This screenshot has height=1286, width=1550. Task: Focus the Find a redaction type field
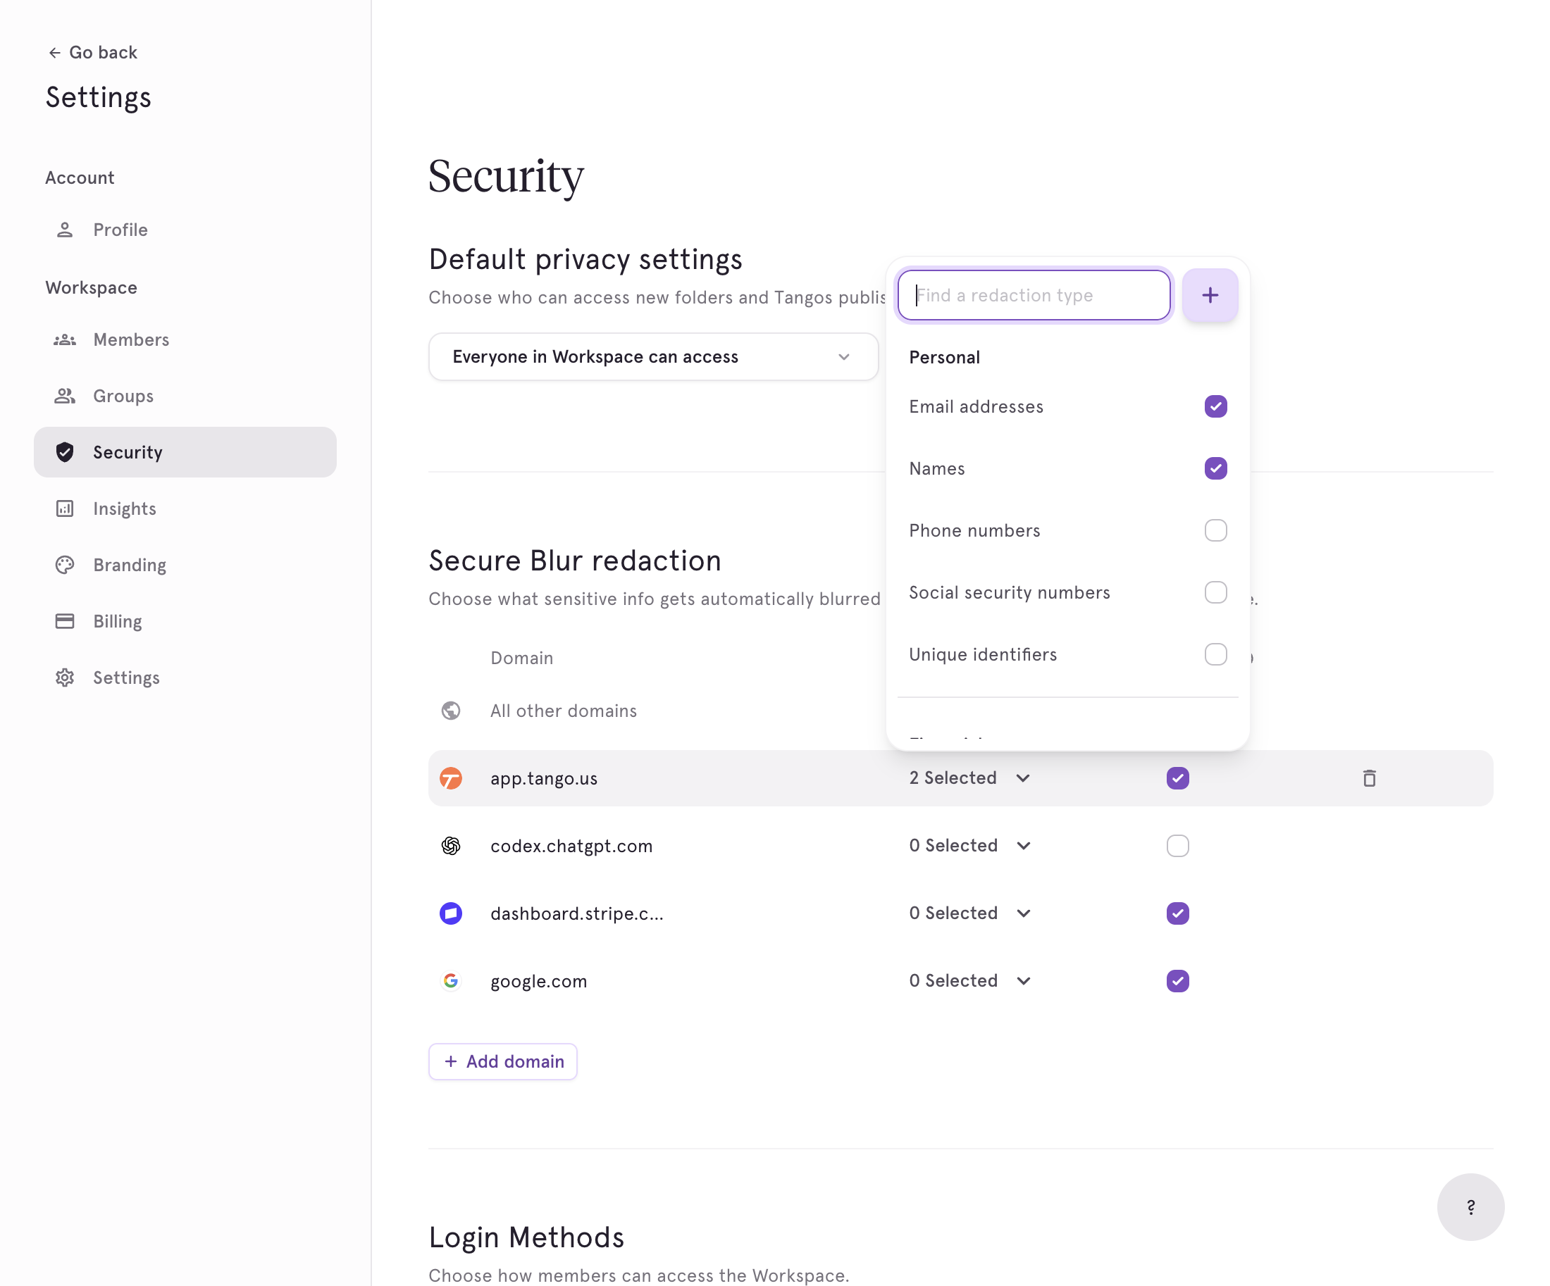[x=1034, y=295]
